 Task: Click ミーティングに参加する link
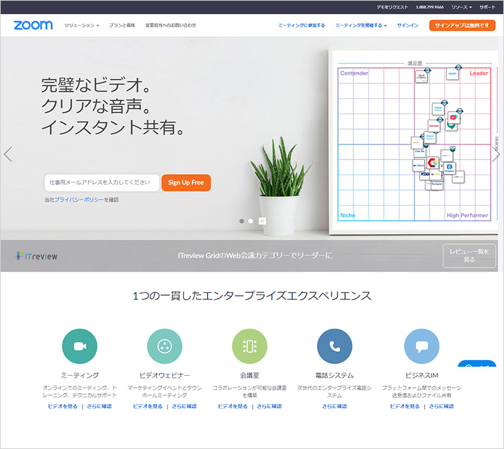(302, 25)
